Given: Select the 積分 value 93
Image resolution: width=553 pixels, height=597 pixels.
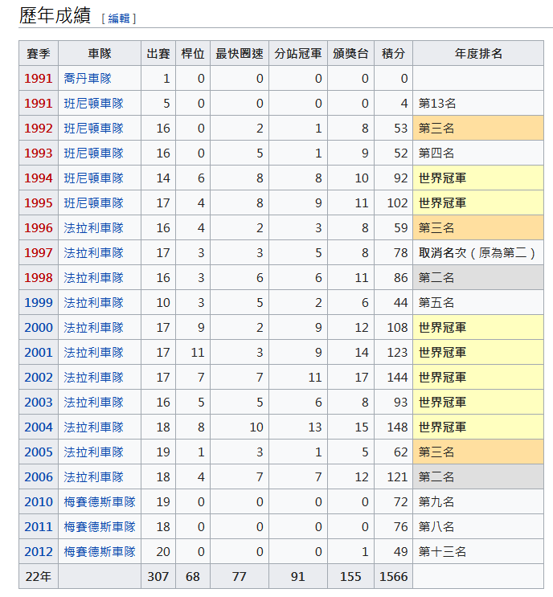Looking at the screenshot, I should (393, 402).
